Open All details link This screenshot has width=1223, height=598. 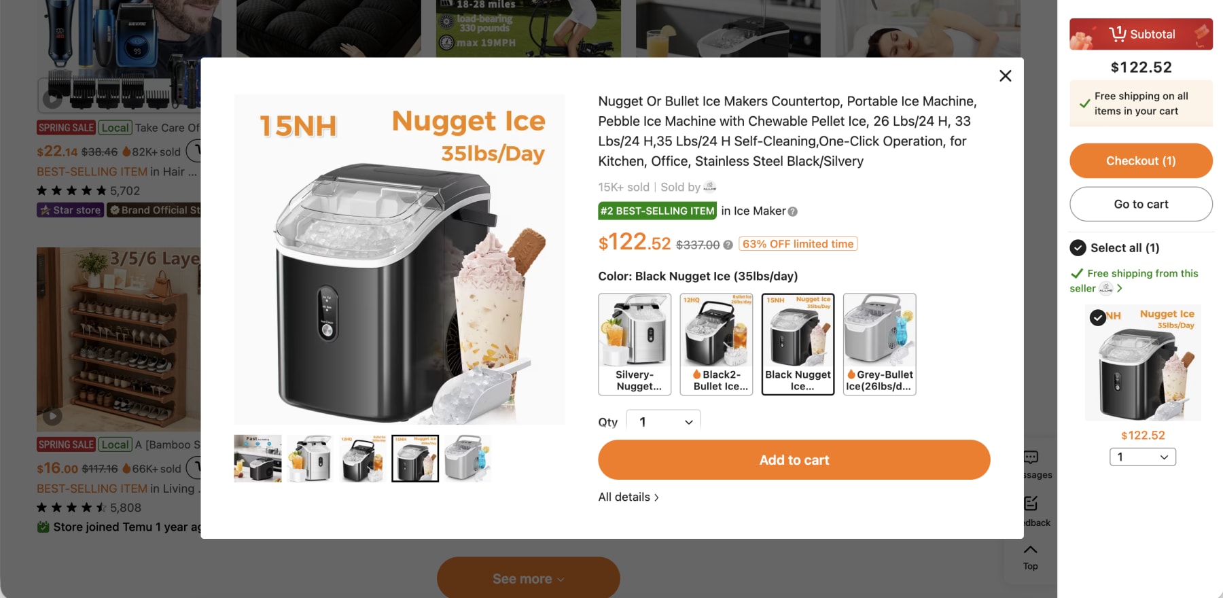point(628,497)
